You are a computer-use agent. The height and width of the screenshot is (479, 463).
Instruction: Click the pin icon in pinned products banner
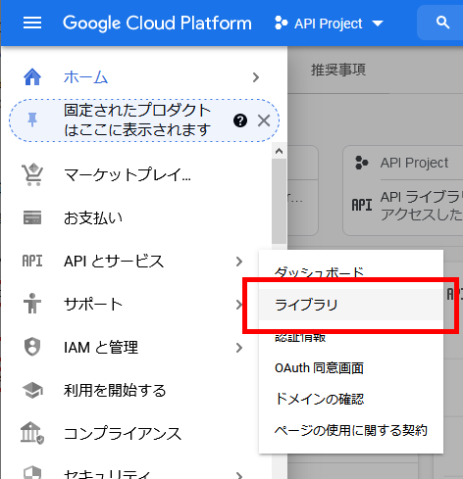coord(32,120)
